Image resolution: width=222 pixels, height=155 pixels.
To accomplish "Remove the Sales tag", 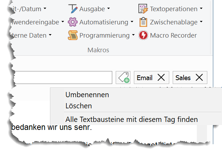I will pos(199,77).
